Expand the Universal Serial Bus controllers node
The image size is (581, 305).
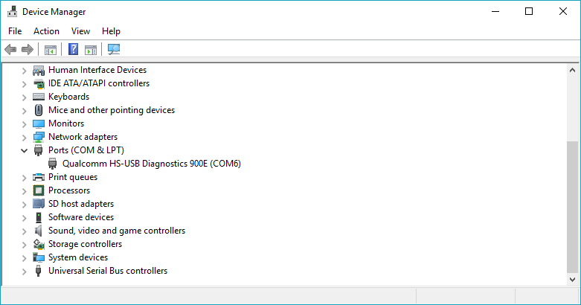24,272
